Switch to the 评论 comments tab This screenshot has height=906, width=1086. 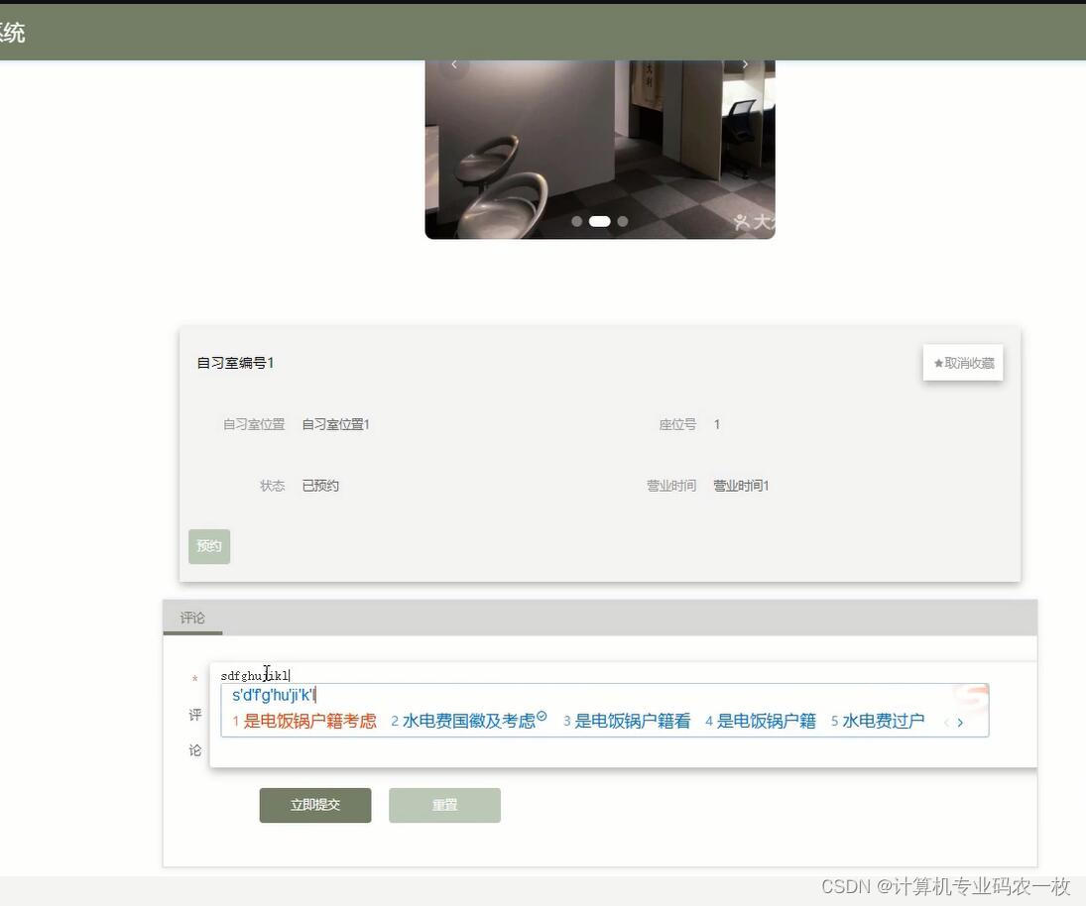click(x=191, y=617)
